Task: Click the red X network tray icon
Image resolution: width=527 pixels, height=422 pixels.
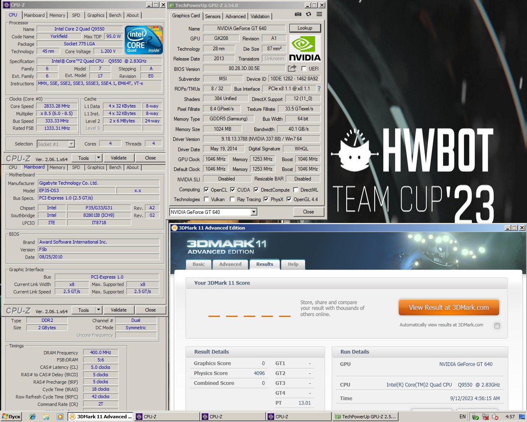Action: tap(485, 417)
